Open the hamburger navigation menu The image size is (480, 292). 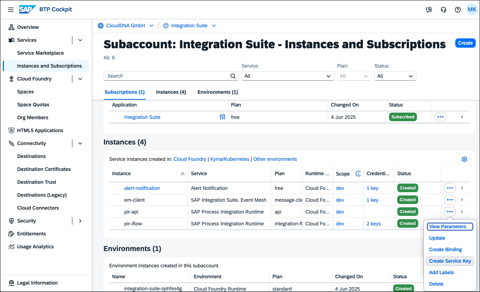click(x=11, y=9)
